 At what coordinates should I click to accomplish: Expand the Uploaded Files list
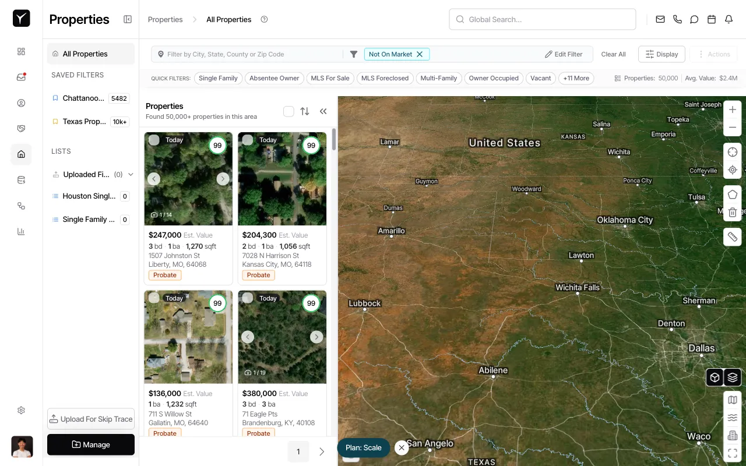tap(131, 174)
